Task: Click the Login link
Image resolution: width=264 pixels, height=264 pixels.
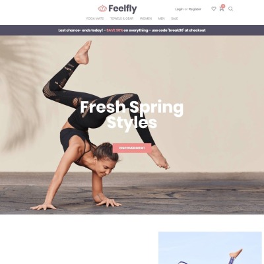Action: (180, 9)
